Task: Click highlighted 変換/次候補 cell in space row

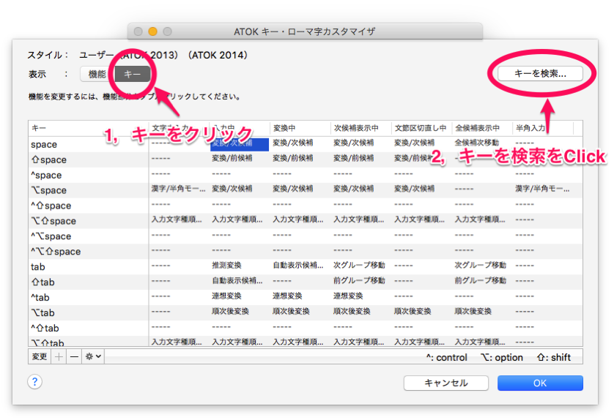Action: point(240,144)
